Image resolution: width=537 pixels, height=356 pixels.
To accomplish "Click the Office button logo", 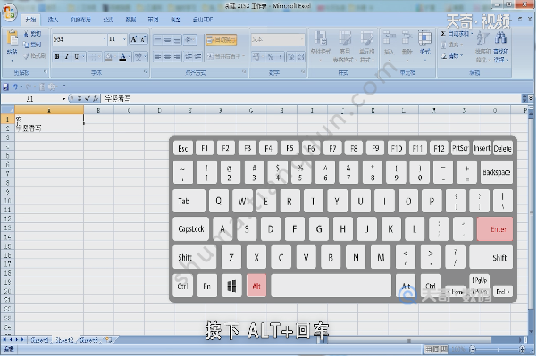I will tap(10, 12).
